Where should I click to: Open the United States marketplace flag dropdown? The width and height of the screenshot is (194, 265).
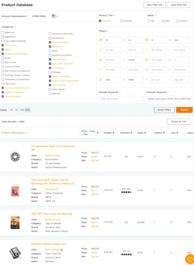pyautogui.click(x=55, y=16)
